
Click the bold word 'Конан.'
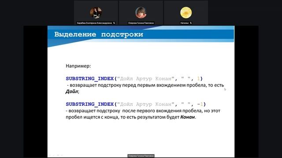(188, 117)
